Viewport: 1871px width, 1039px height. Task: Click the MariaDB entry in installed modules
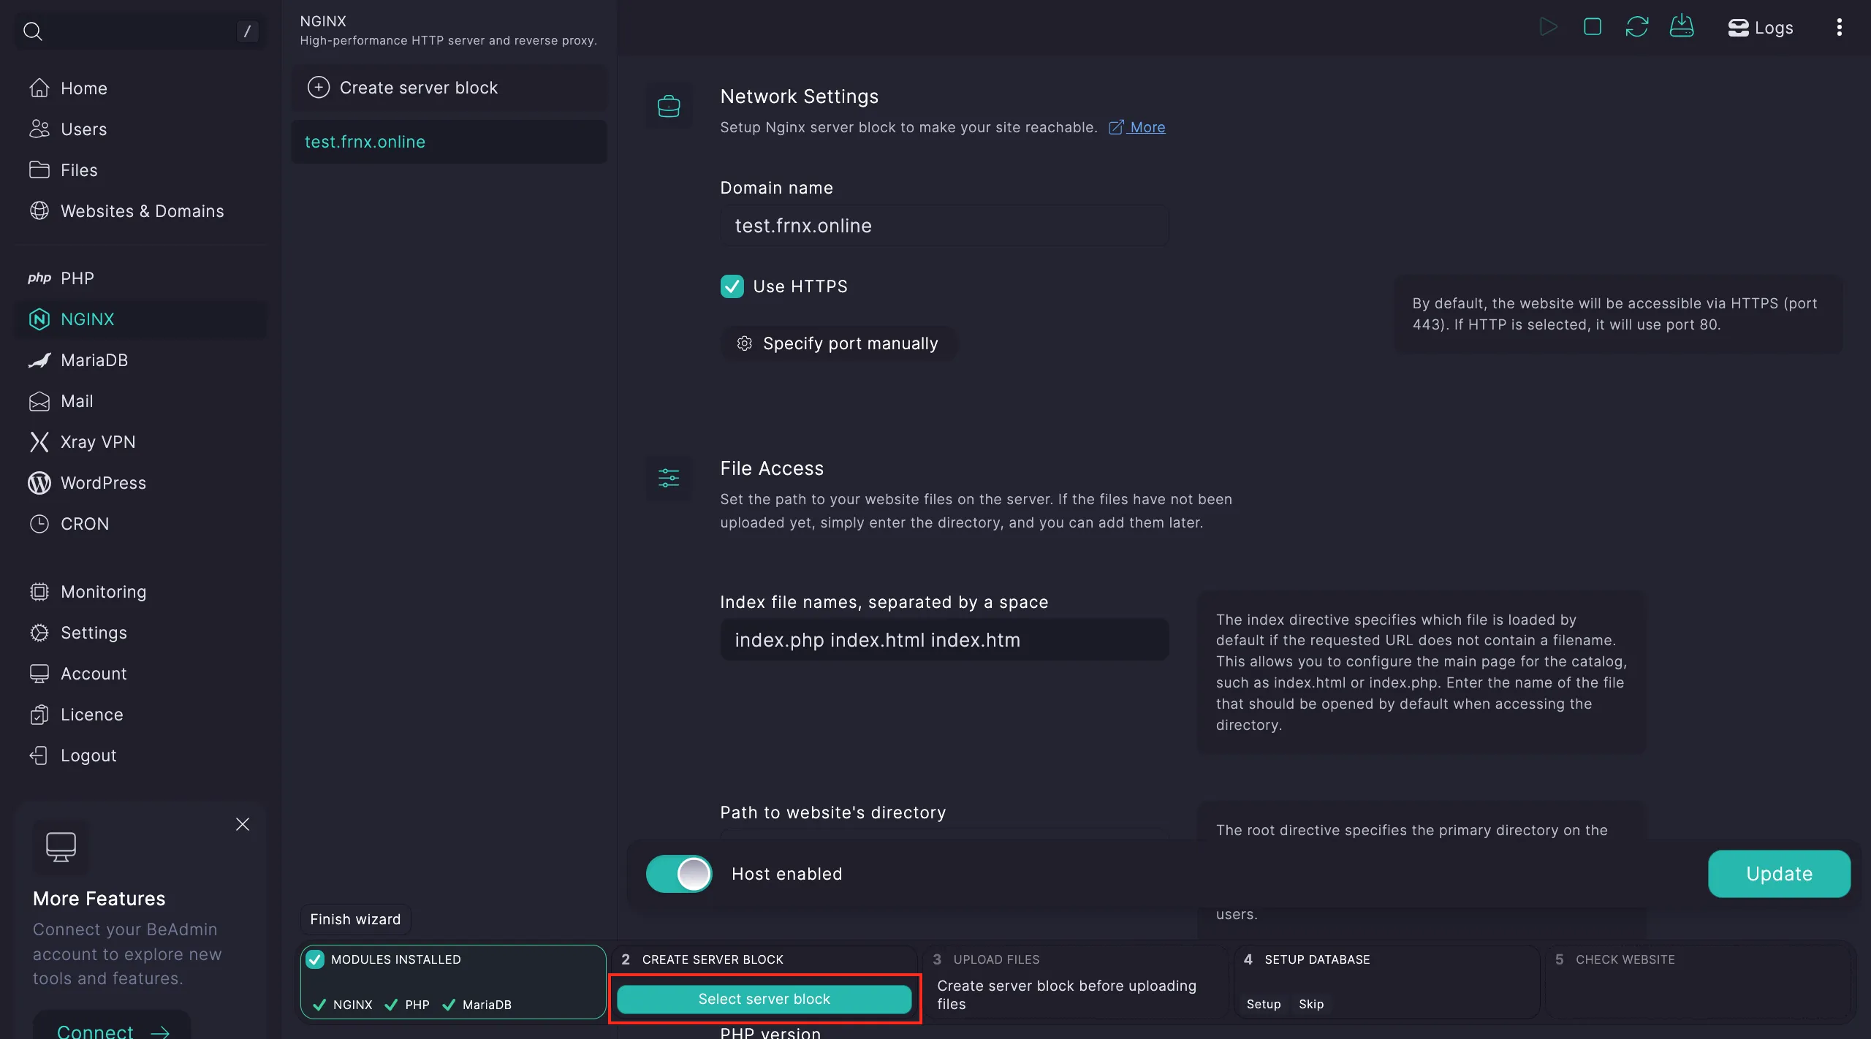pyautogui.click(x=477, y=1005)
